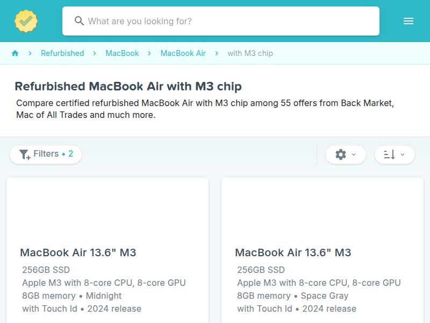The image size is (430, 323).
Task: Open the sort order dropdown
Action: [x=395, y=155]
